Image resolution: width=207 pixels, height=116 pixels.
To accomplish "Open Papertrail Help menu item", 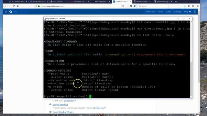I will pyautogui.click(x=188, y=12).
